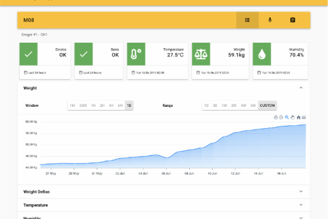Expand the Temperature section
The image size is (328, 219).
point(301,205)
